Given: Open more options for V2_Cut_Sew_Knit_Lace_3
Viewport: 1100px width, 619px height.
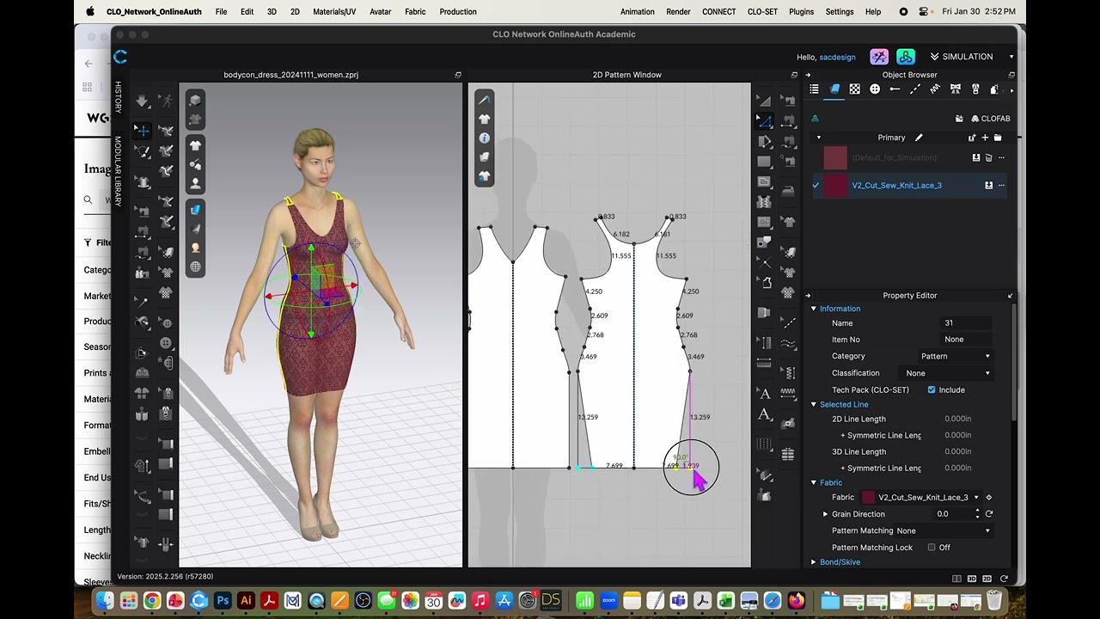Looking at the screenshot, I should 1001,186.
